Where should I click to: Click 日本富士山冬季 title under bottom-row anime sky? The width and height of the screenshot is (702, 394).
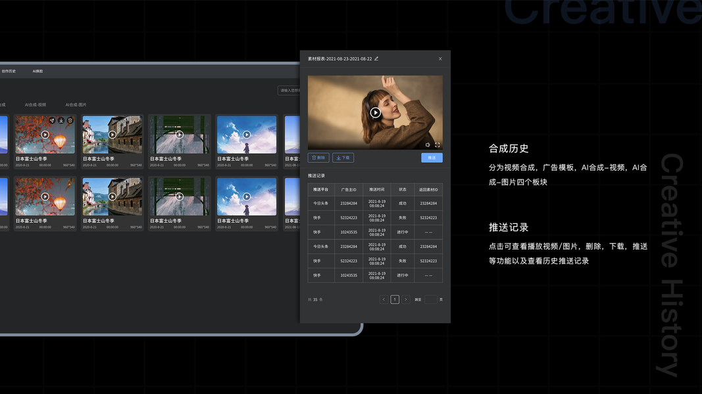coord(233,221)
